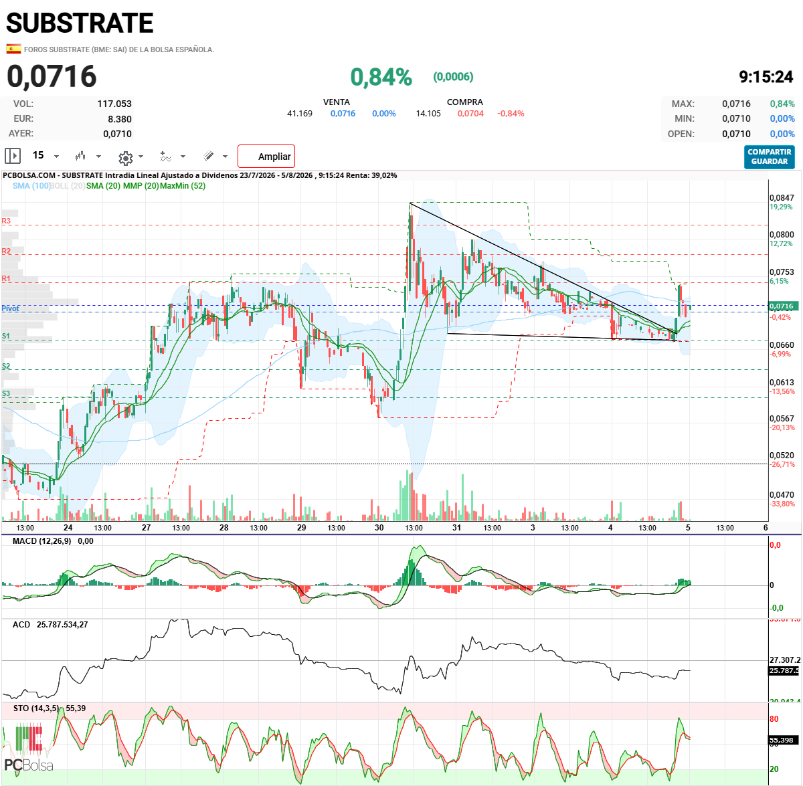The image size is (803, 786).
Task: Select the drawing pencil tool icon
Action: tap(209, 156)
